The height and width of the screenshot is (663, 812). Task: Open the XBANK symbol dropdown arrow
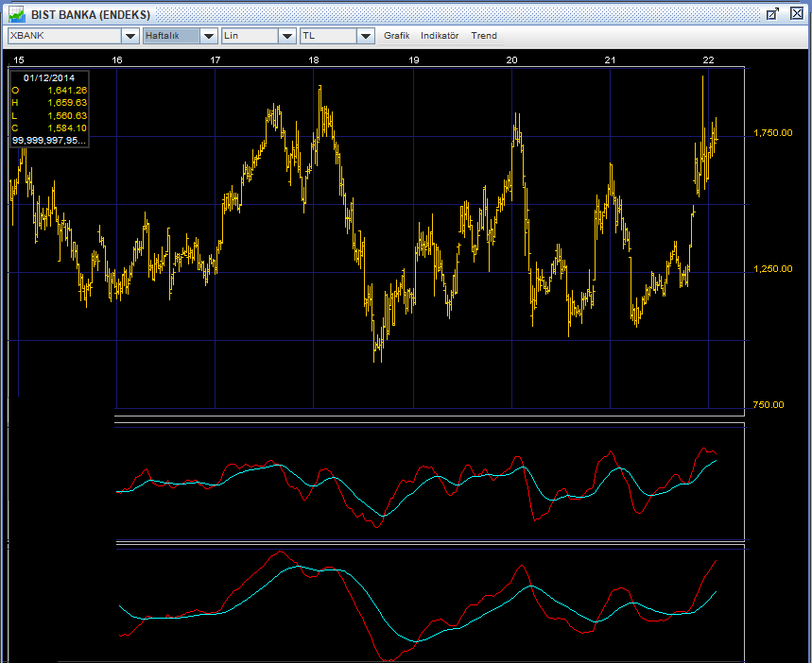tap(130, 36)
